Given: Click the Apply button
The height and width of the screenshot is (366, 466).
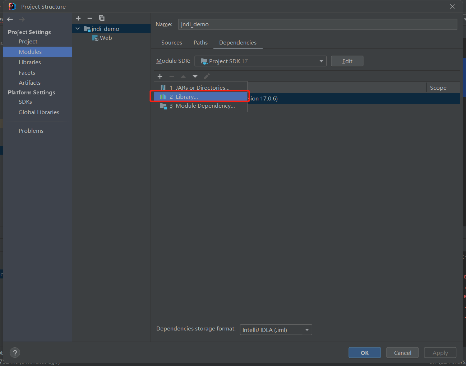Looking at the screenshot, I should click(440, 353).
